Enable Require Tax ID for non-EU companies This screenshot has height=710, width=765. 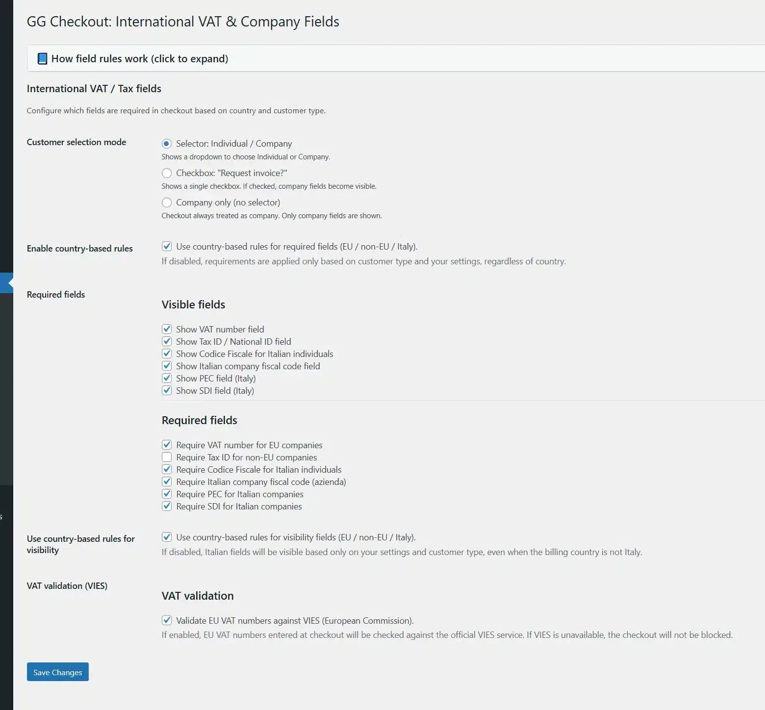tap(167, 457)
